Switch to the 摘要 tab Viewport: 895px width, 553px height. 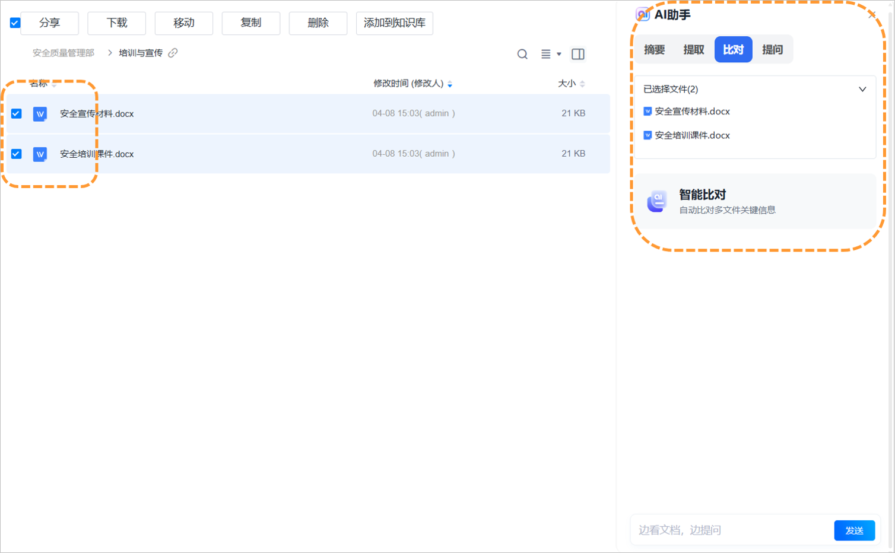pos(654,50)
